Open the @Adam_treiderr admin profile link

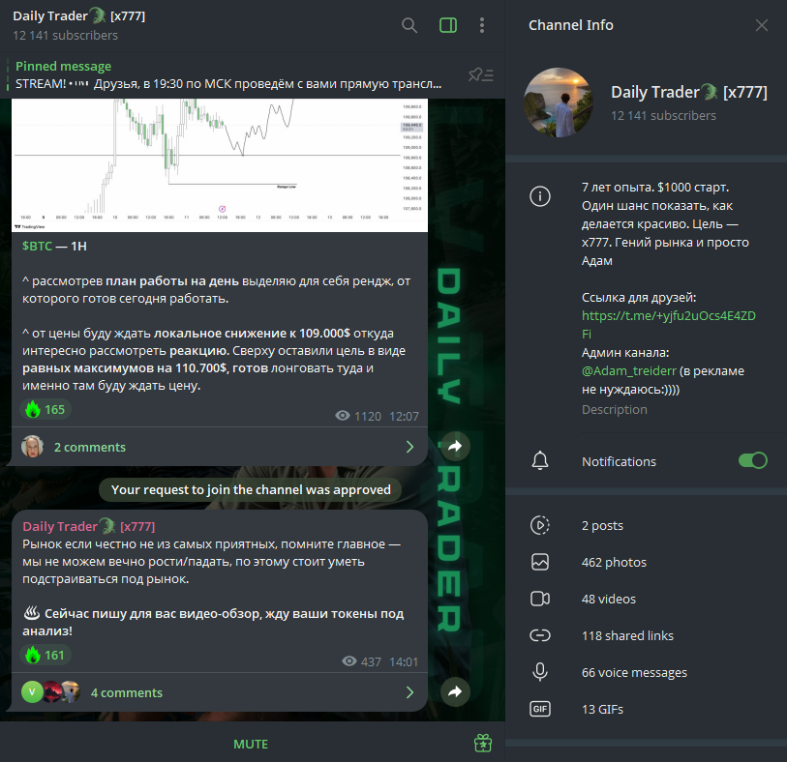pyautogui.click(x=629, y=371)
